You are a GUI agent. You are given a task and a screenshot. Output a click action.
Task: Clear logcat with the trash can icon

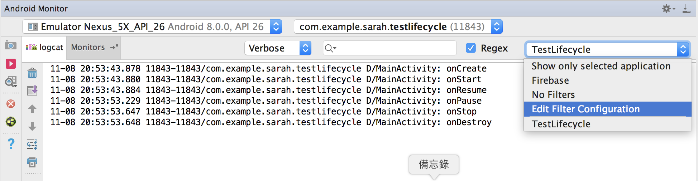(x=32, y=73)
